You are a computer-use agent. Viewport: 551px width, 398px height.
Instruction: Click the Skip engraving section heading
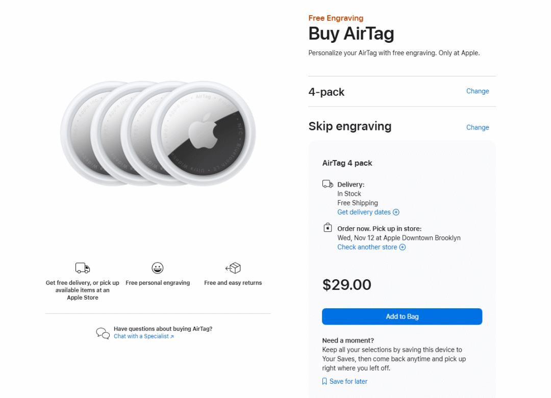coord(350,126)
